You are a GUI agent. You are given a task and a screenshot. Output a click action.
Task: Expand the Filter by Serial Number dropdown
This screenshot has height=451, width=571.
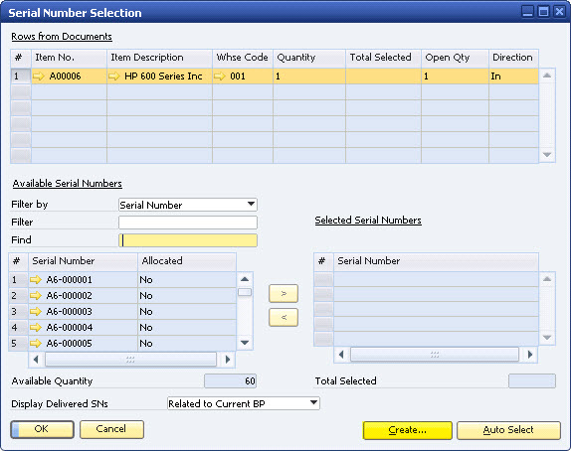[251, 205]
